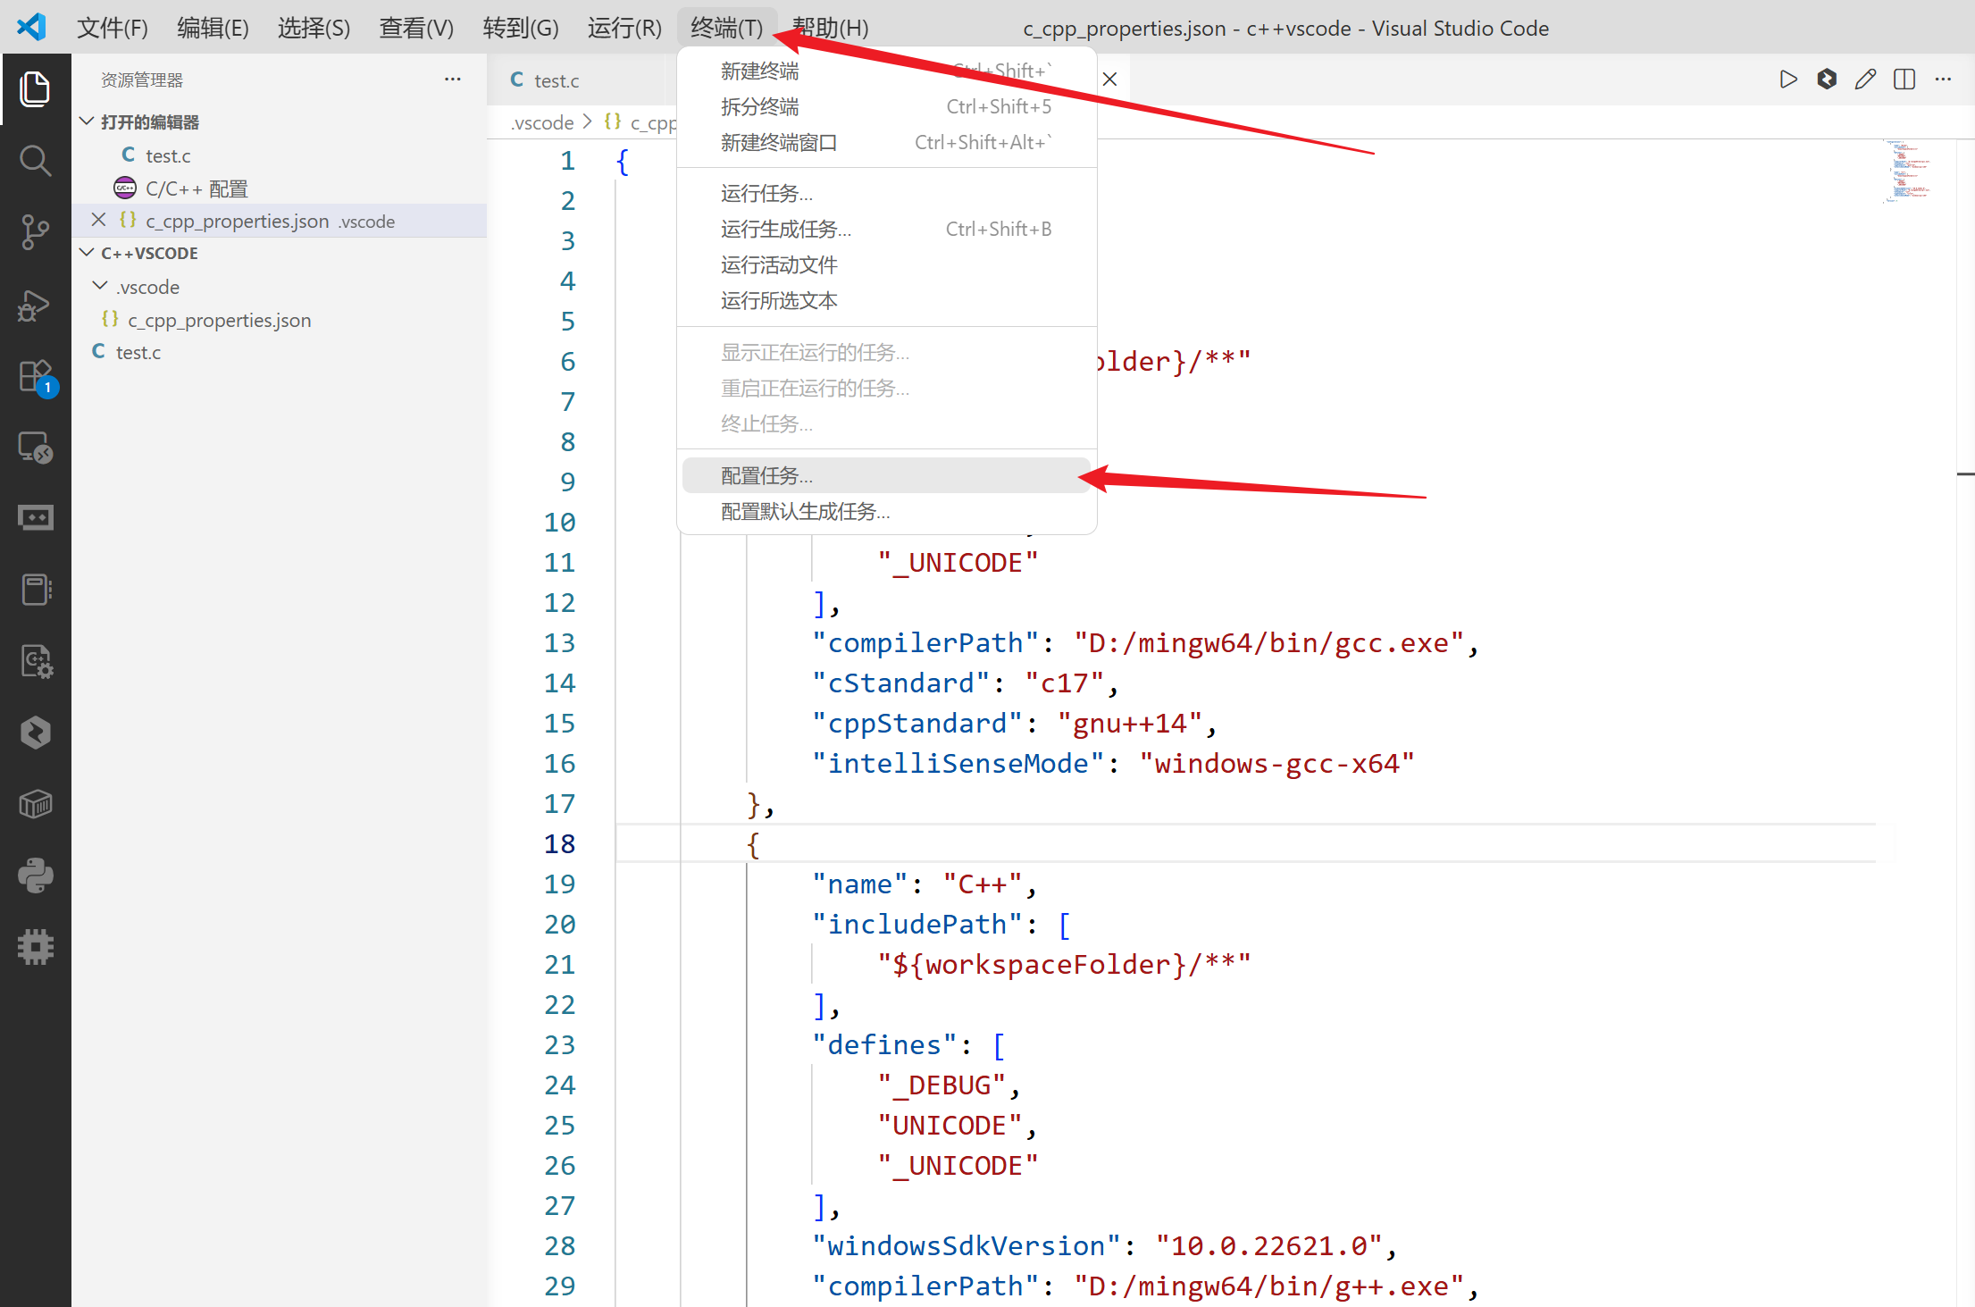Open Explorer panel more actions ellipsis

pos(453,80)
